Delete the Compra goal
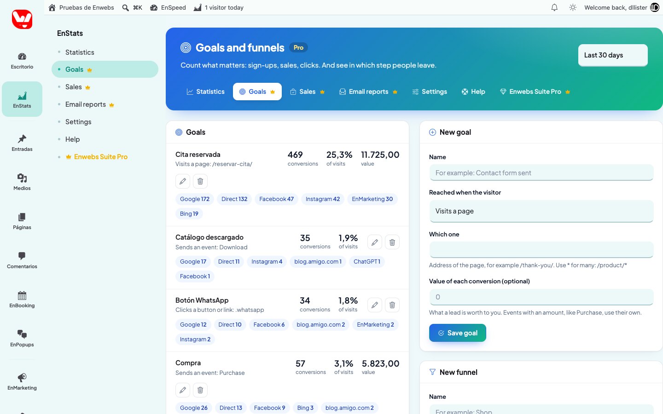 [x=200, y=390]
